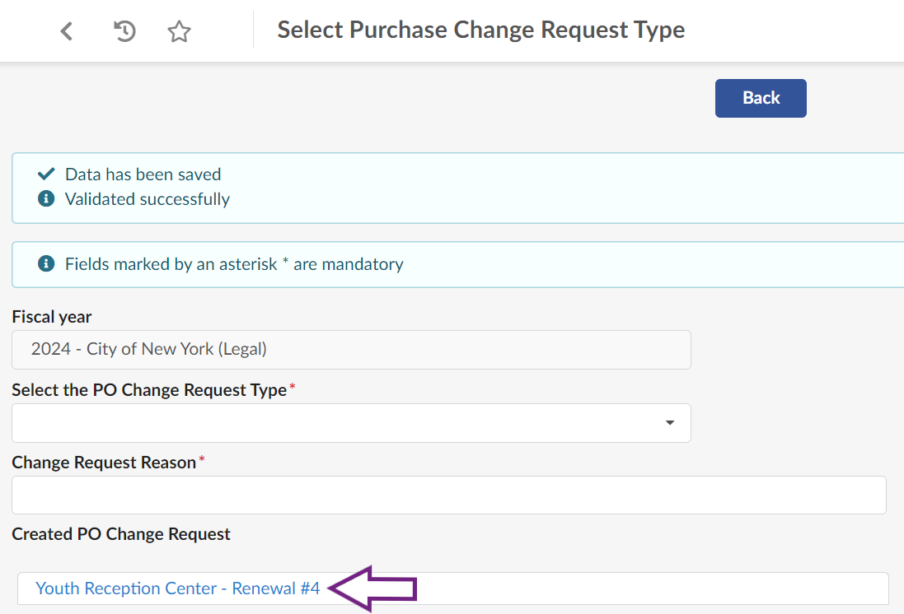
Task: Open Youth Reception Center - Renewal #4 link
Action: (177, 588)
